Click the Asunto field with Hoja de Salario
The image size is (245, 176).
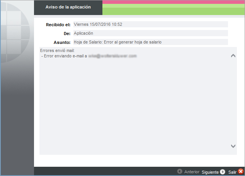151,42
